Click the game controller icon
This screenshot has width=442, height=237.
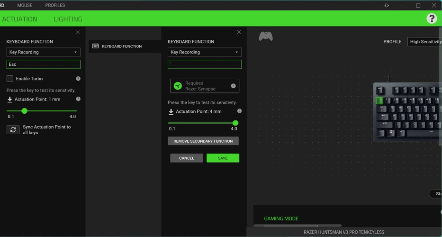(x=266, y=36)
